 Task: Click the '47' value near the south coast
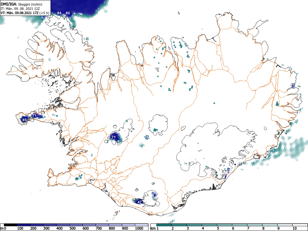[x=140, y=202]
